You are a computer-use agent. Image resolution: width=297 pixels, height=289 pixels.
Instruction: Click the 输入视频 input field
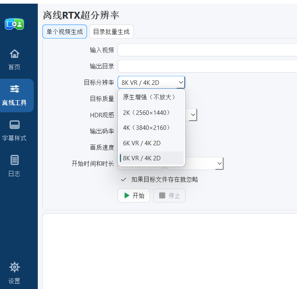point(207,50)
